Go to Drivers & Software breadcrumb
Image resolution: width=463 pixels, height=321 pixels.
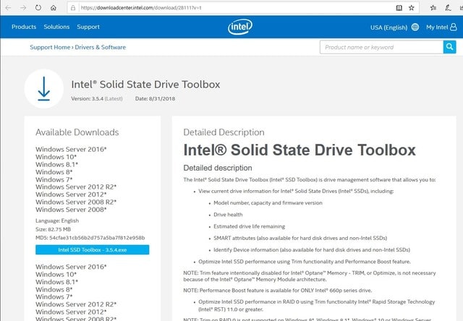point(100,47)
